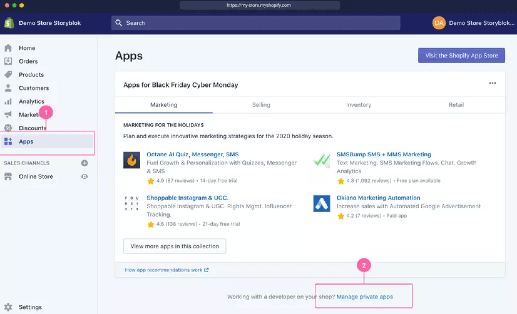
Task: Click the browser URL address bar
Action: [259, 5]
